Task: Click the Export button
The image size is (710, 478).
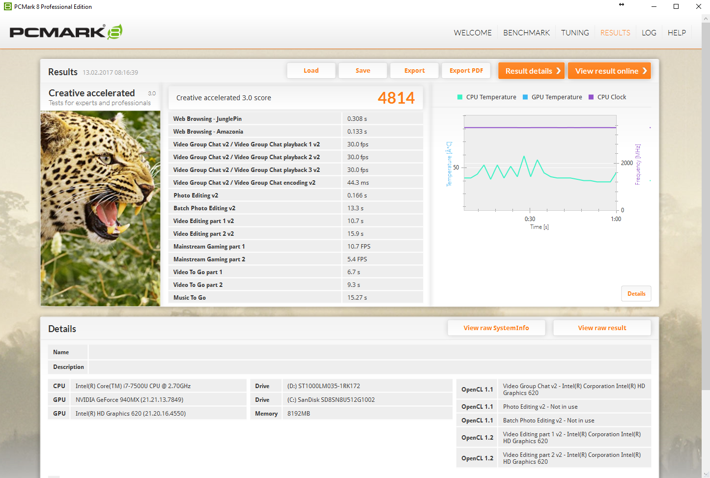Action: coord(414,71)
